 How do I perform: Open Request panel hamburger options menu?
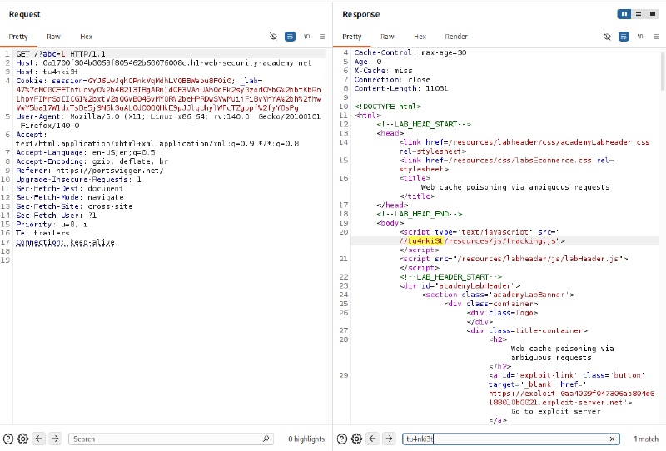click(322, 37)
